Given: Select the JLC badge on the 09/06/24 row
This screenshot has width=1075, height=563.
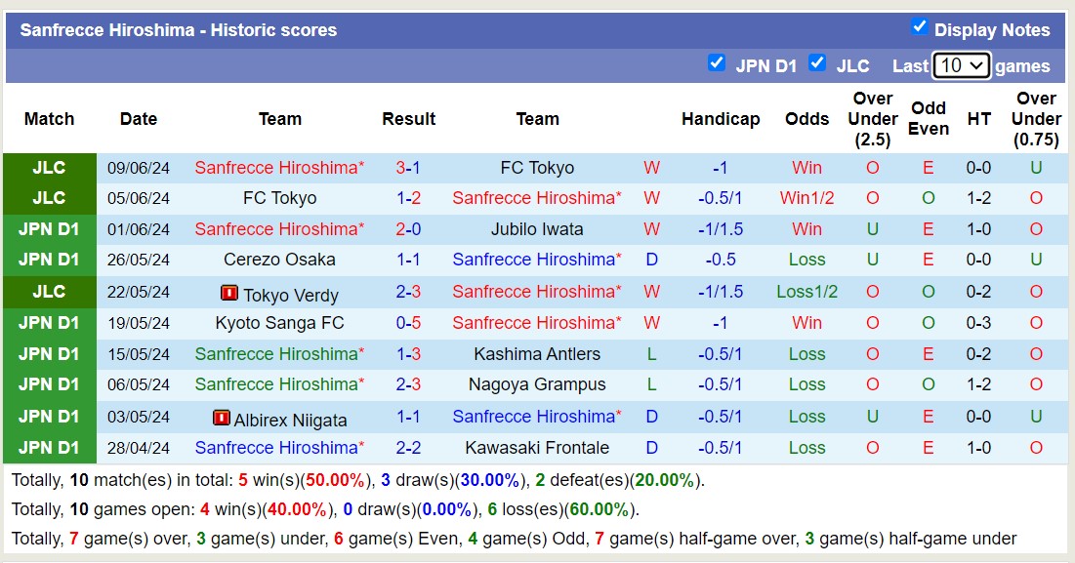Looking at the screenshot, I should [x=49, y=167].
